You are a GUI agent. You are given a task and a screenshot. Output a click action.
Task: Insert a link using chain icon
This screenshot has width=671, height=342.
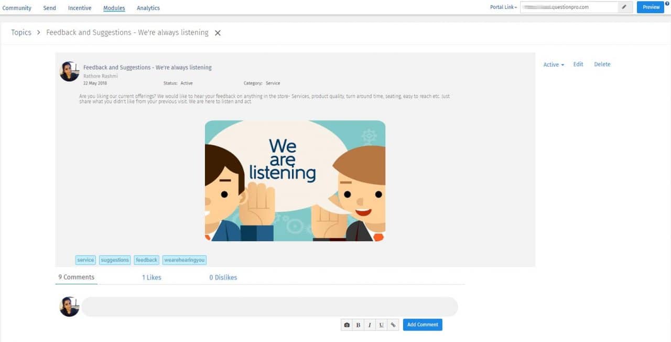393,325
